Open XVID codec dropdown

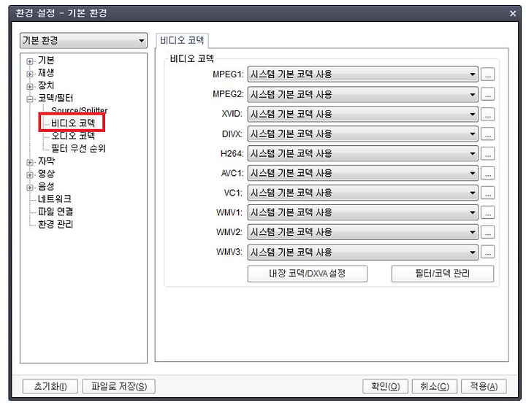pos(362,114)
